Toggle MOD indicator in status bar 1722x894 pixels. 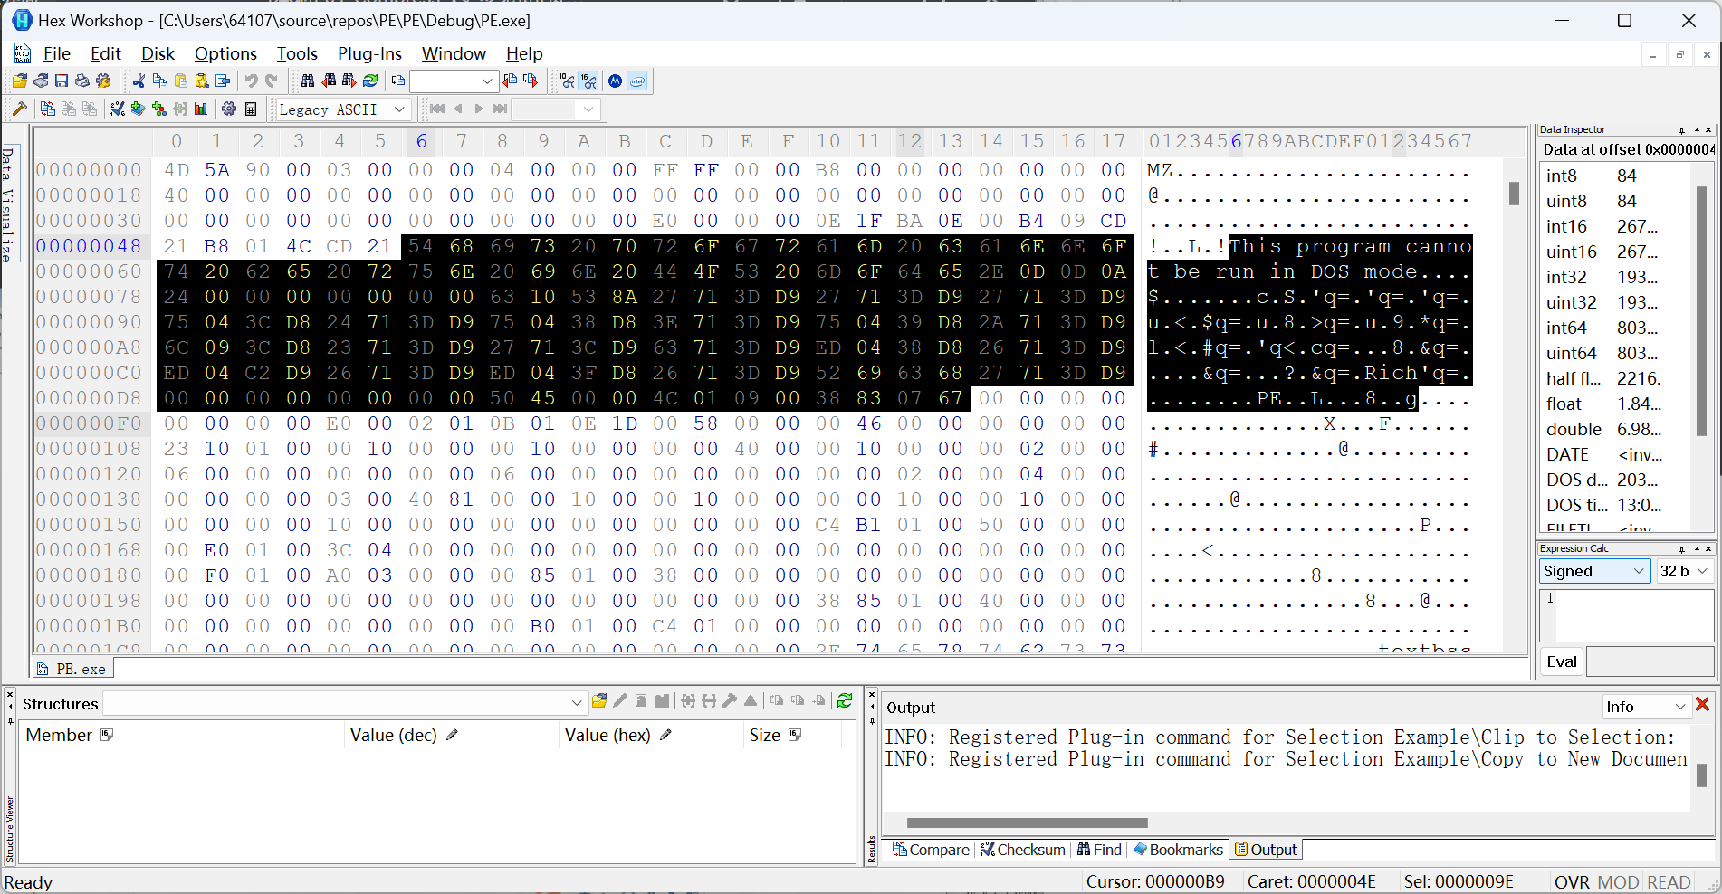pos(1618,882)
